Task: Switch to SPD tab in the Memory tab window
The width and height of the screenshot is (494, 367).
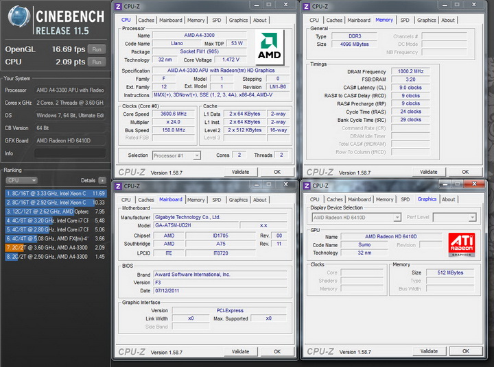Action: coord(405,20)
